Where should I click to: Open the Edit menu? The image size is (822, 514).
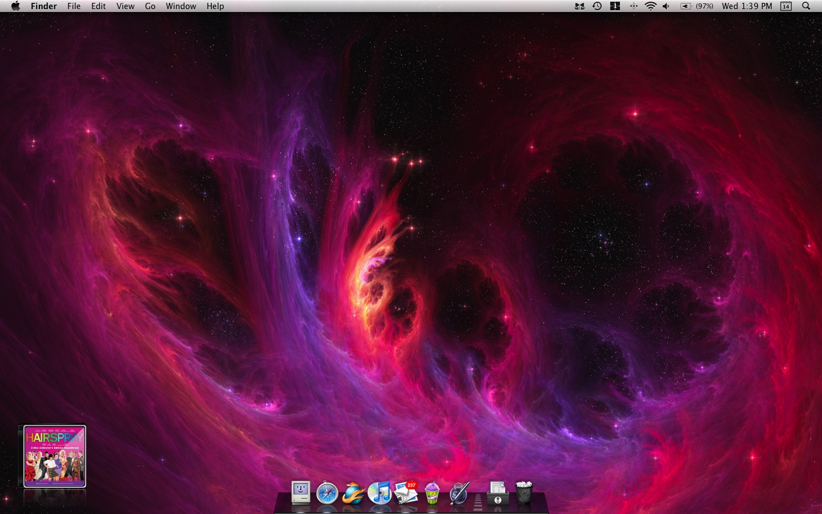click(x=99, y=6)
